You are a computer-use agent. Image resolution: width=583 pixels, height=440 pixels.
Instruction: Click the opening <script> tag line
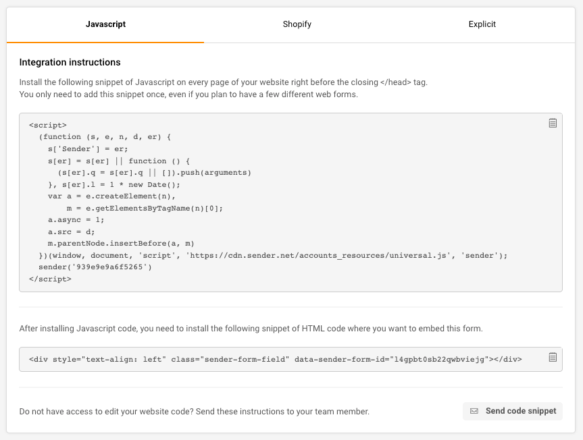[47, 125]
